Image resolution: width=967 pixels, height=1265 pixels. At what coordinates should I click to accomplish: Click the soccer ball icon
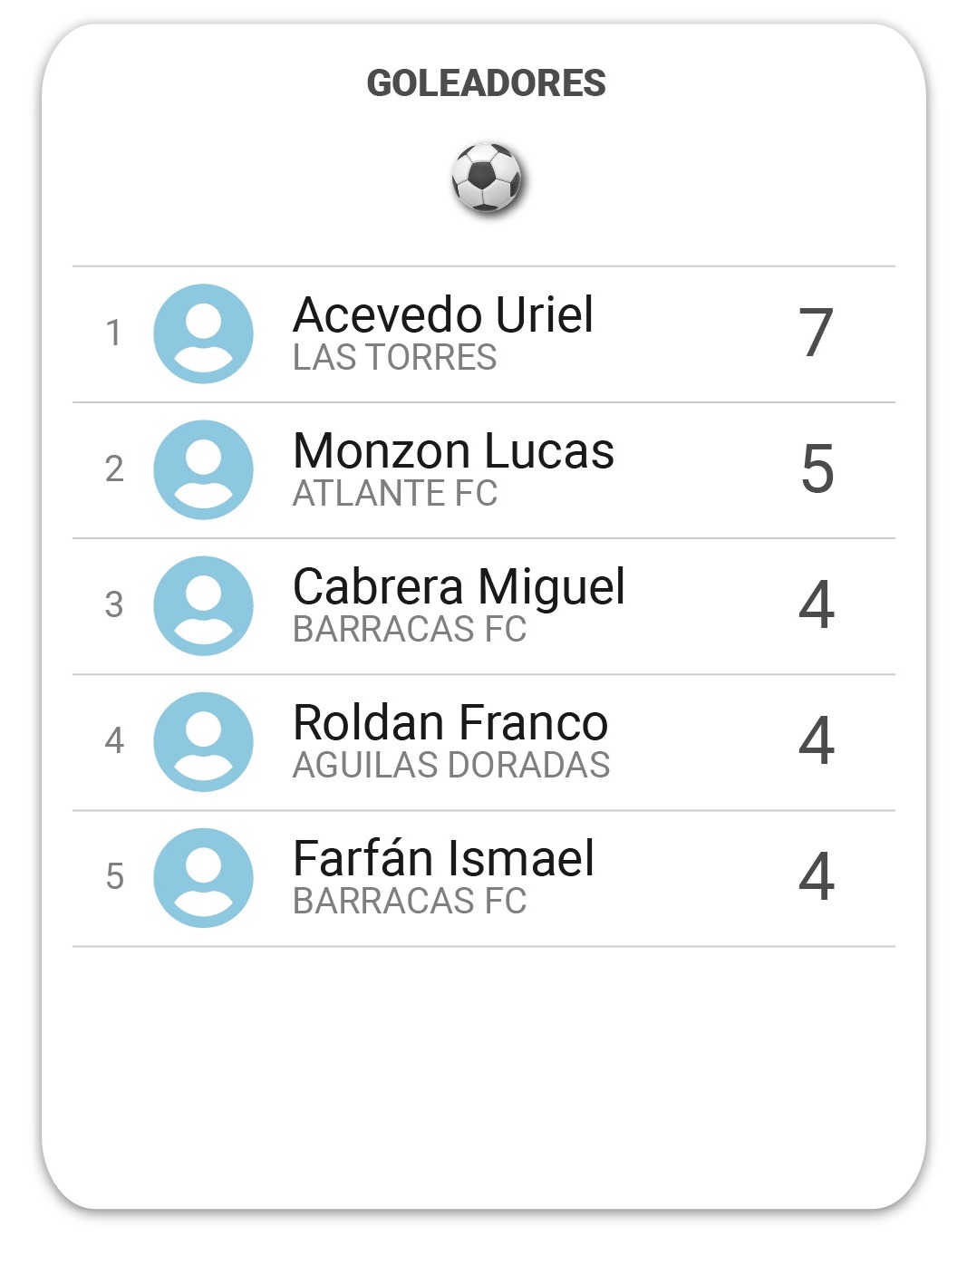coord(488,178)
